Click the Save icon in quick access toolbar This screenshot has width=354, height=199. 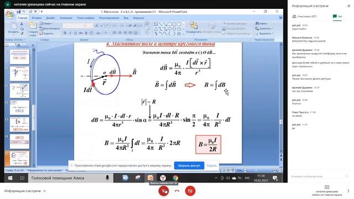(x=18, y=12)
